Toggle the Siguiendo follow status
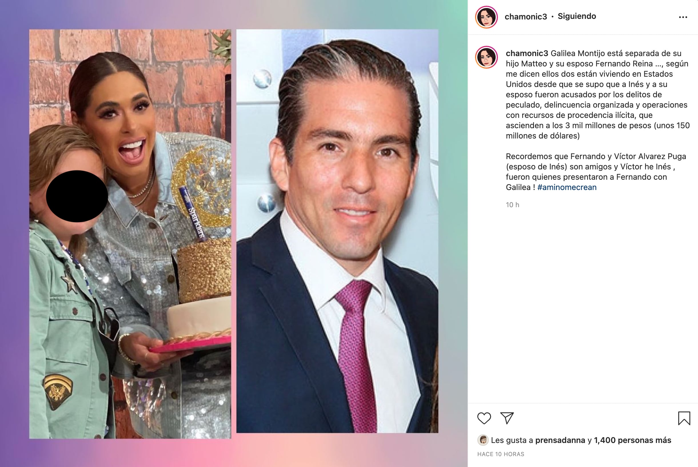 point(577,16)
